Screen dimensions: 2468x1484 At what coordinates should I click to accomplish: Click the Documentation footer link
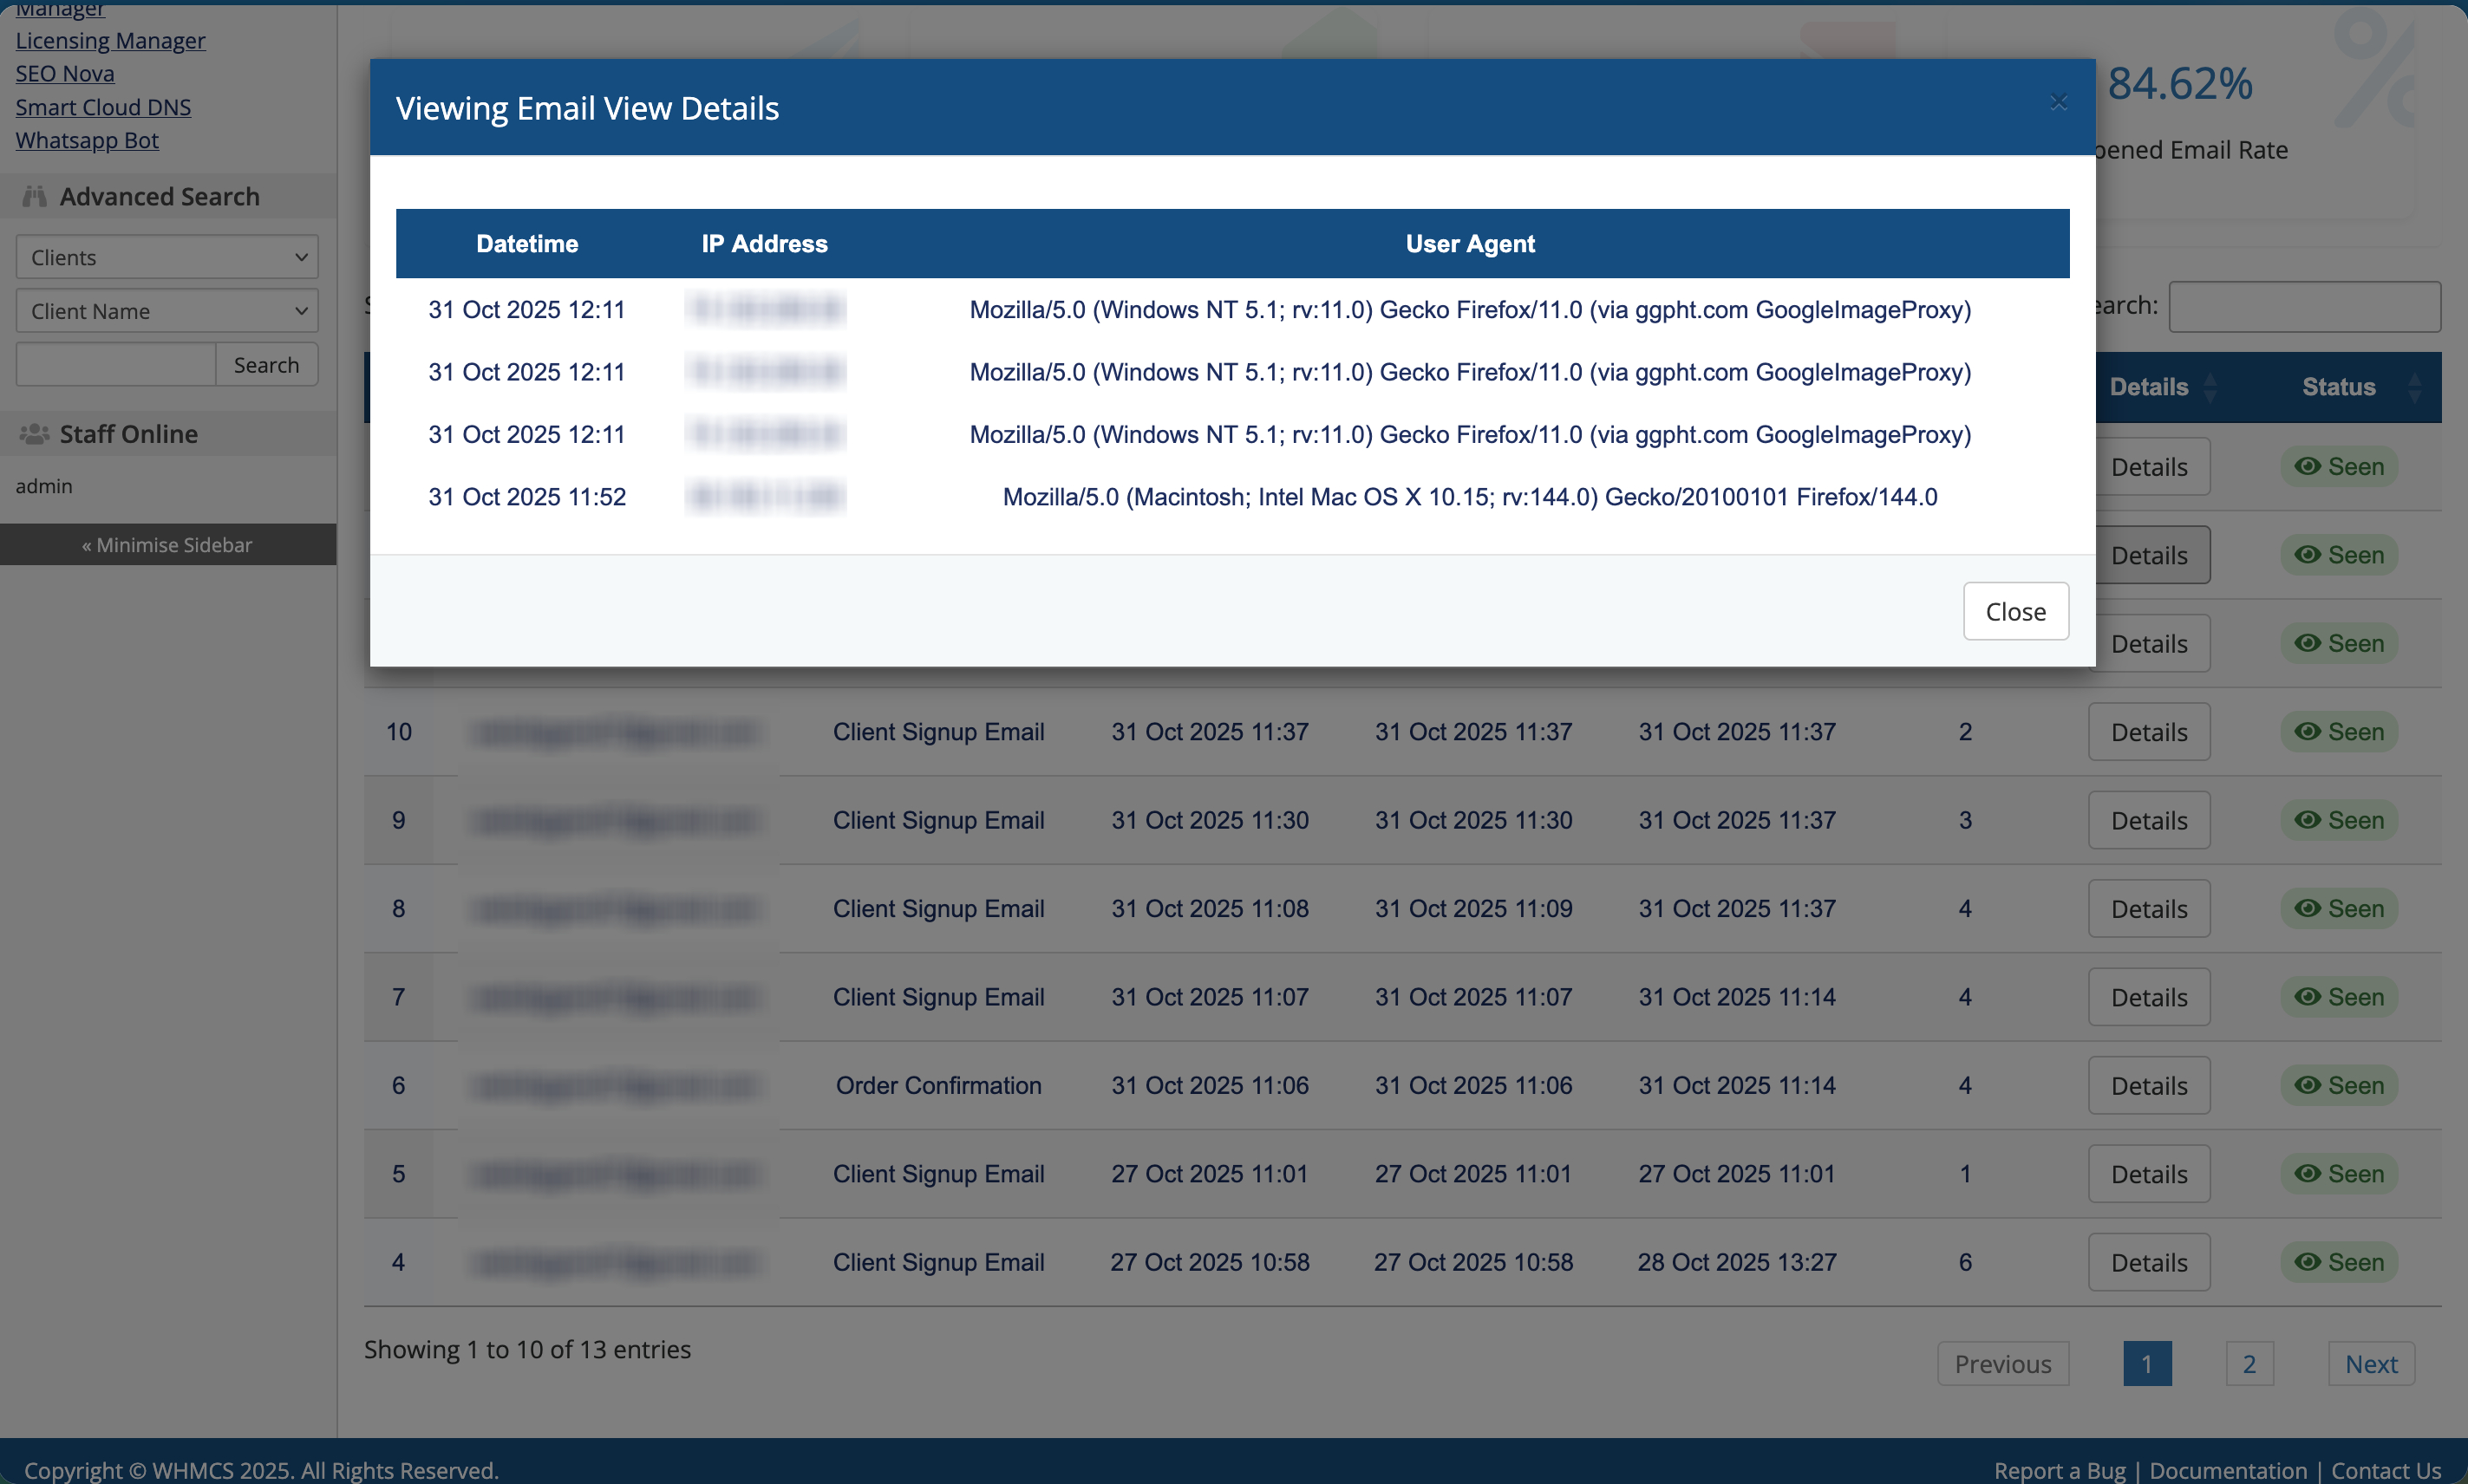pos(2228,1470)
